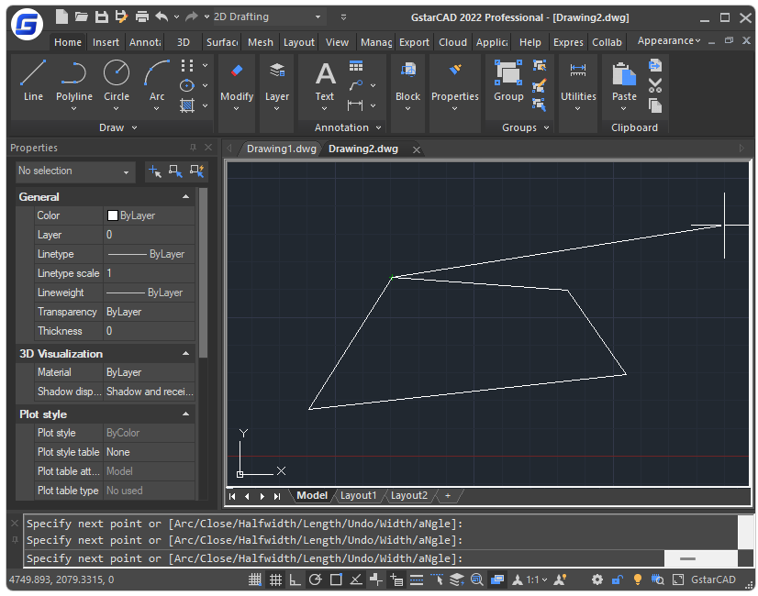Collapse the General properties section
Screen dimensions: 758x596
tap(185, 196)
